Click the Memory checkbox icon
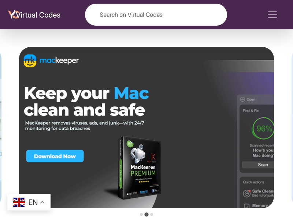 pos(246,206)
